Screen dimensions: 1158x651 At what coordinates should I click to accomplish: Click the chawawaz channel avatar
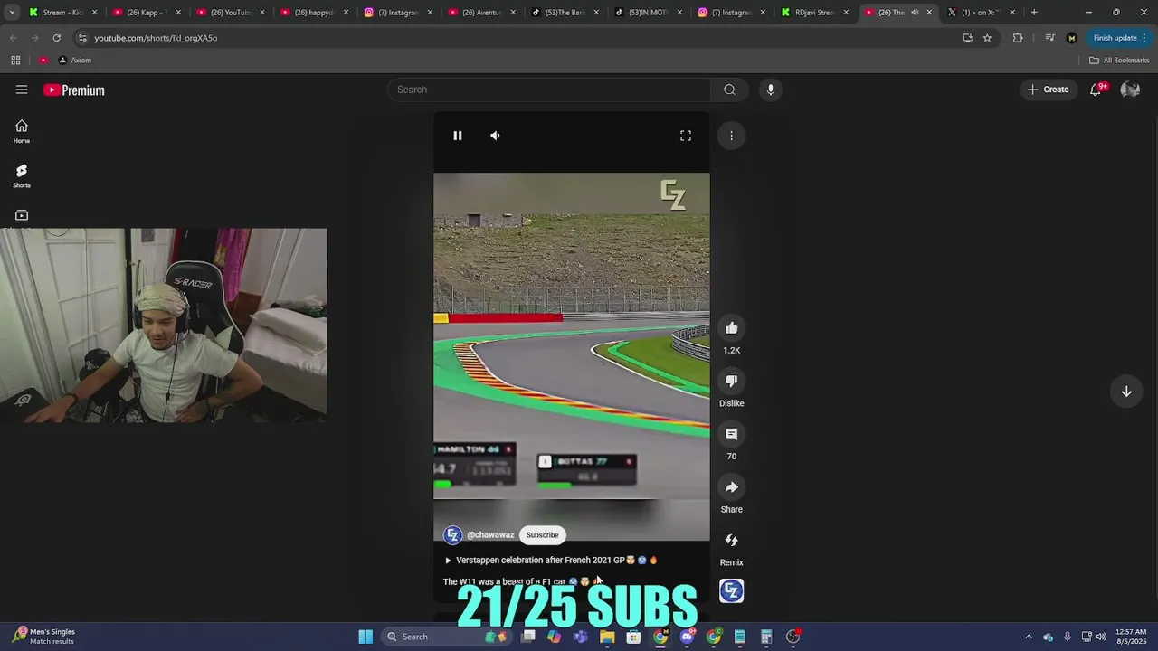point(453,534)
